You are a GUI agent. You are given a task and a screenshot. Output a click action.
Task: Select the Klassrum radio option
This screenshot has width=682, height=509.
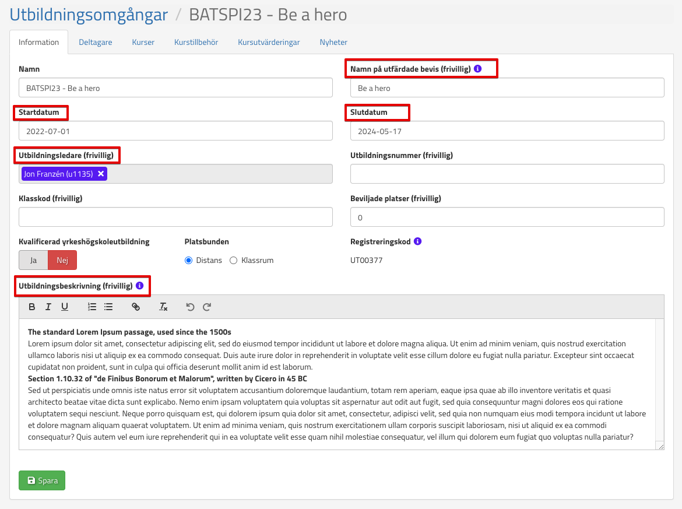click(234, 261)
